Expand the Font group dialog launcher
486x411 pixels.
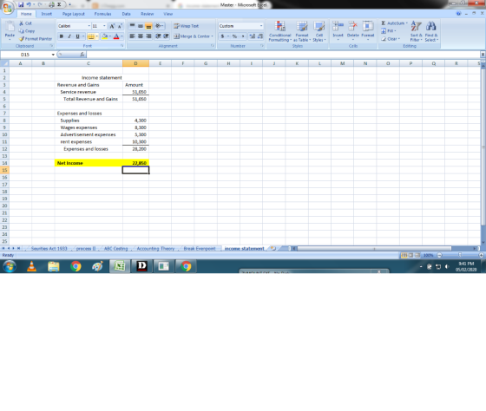[x=121, y=46]
